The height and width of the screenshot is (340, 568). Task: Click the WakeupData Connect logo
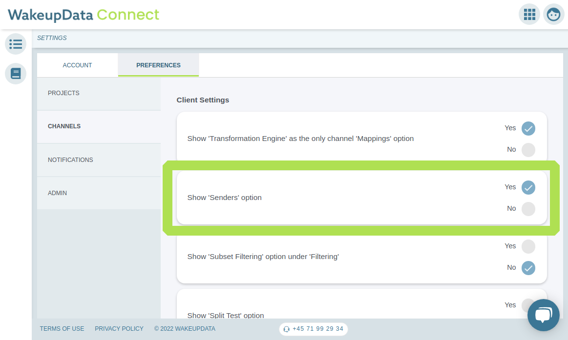click(84, 15)
